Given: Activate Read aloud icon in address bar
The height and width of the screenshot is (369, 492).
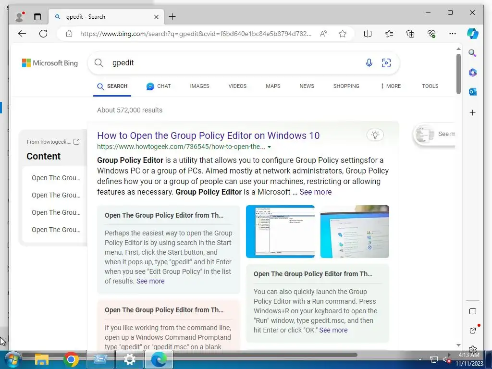Looking at the screenshot, I should click(x=323, y=34).
